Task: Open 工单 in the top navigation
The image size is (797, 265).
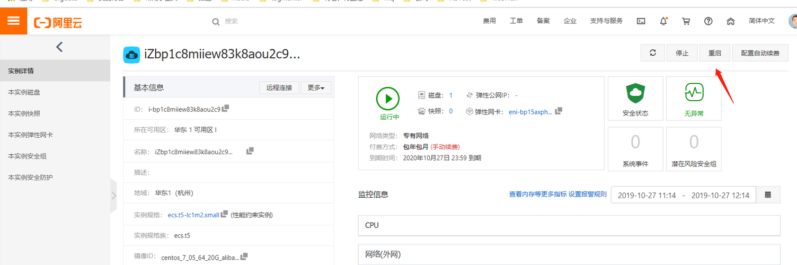Action: click(516, 21)
